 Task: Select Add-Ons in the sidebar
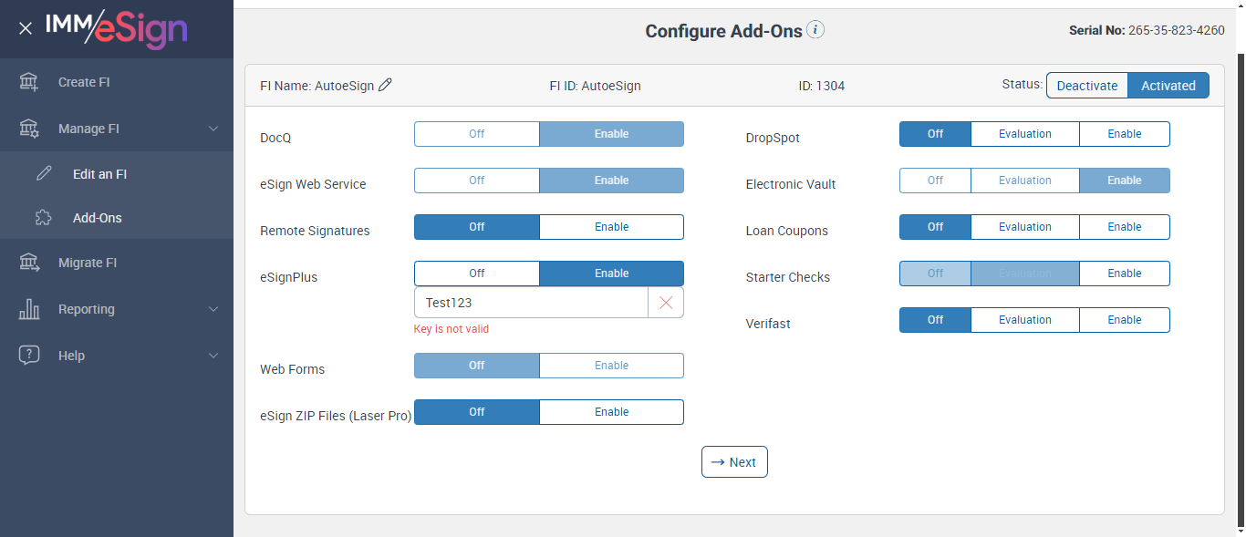pos(97,218)
